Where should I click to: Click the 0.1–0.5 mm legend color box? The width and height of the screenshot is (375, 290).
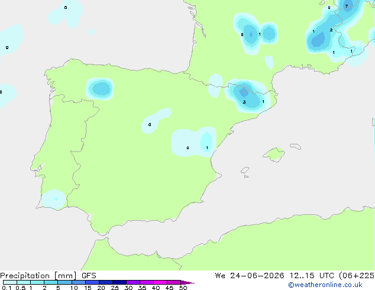(10, 282)
